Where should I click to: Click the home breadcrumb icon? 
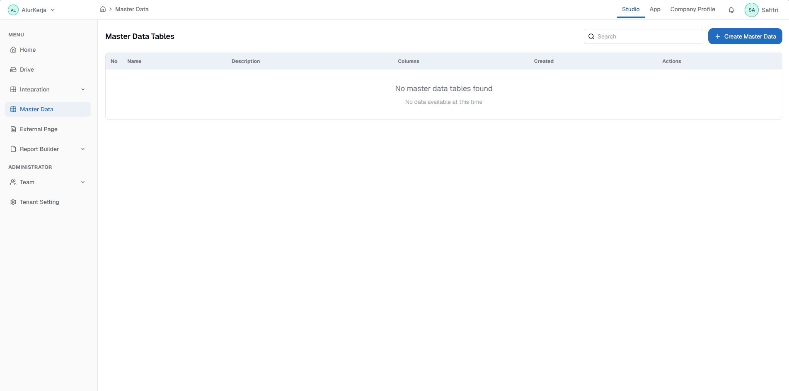pos(103,9)
